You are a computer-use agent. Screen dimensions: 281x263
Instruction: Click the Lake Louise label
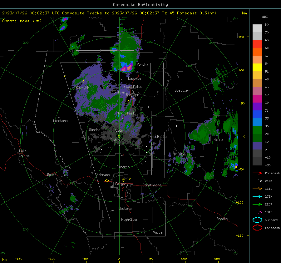pos(24,154)
